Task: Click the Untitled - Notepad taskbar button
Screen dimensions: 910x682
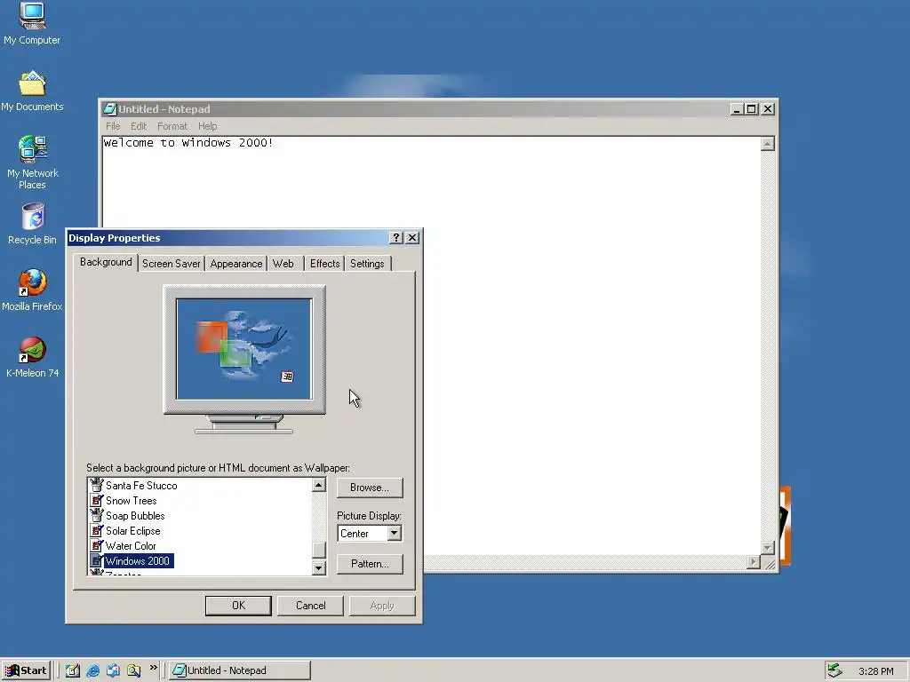Action: coord(240,670)
